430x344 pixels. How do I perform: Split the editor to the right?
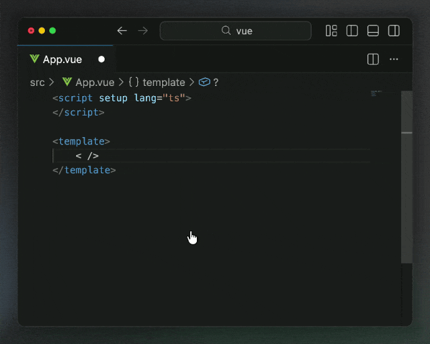pyautogui.click(x=373, y=59)
